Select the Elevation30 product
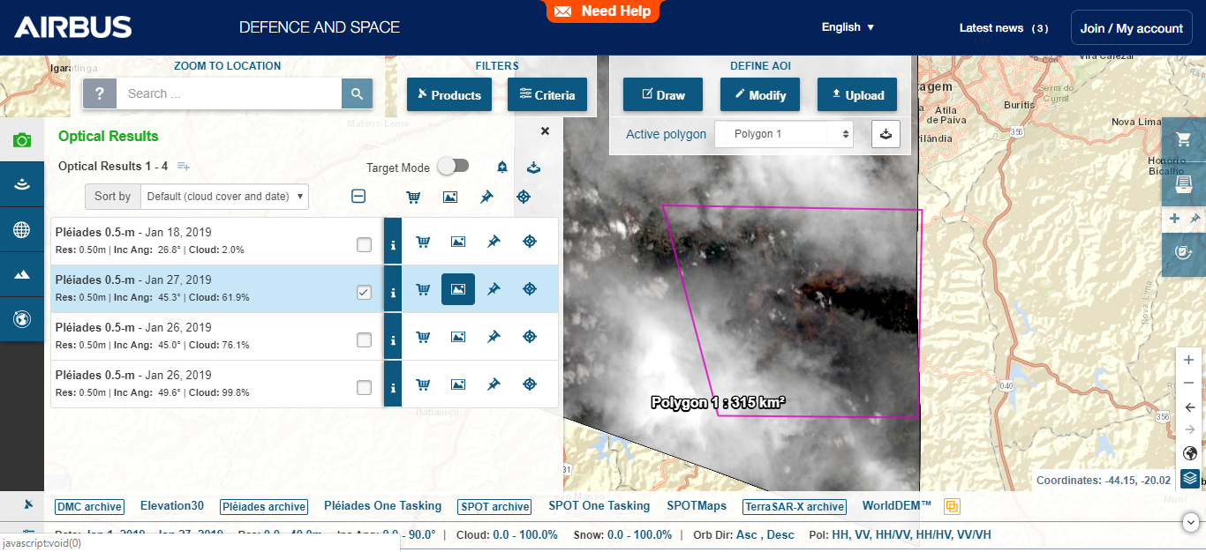 point(172,506)
